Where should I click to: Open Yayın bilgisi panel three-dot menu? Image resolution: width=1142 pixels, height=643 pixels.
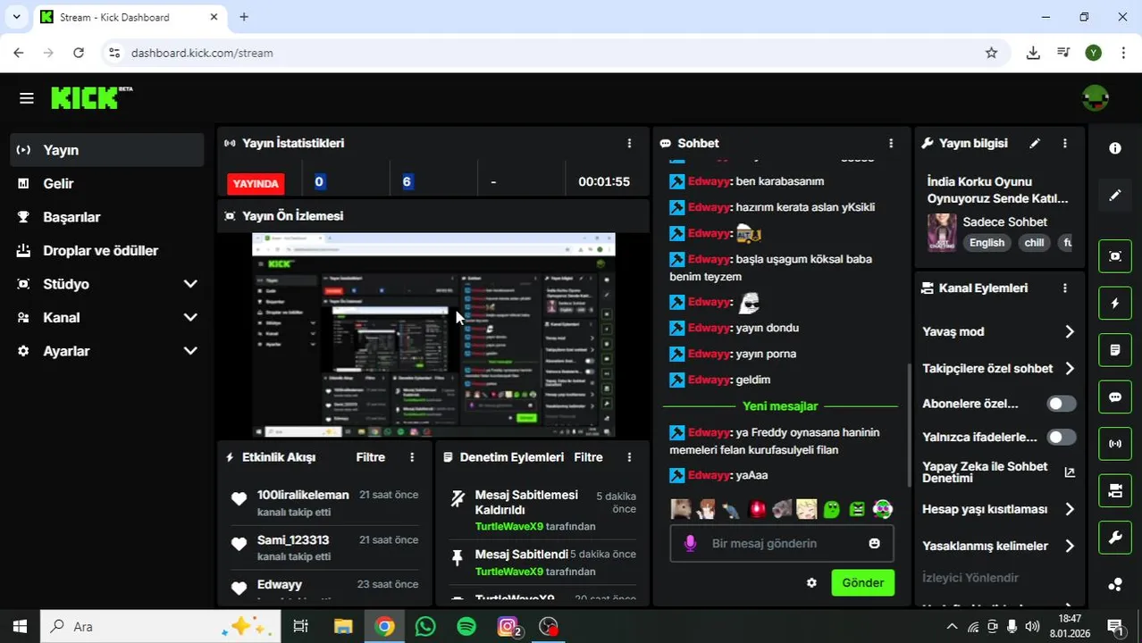[1064, 143]
